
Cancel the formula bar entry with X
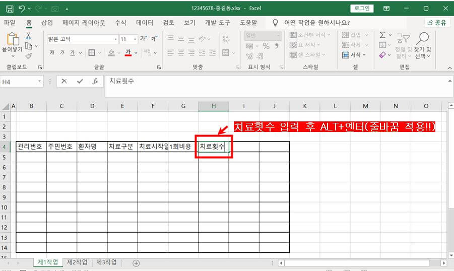(x=64, y=82)
